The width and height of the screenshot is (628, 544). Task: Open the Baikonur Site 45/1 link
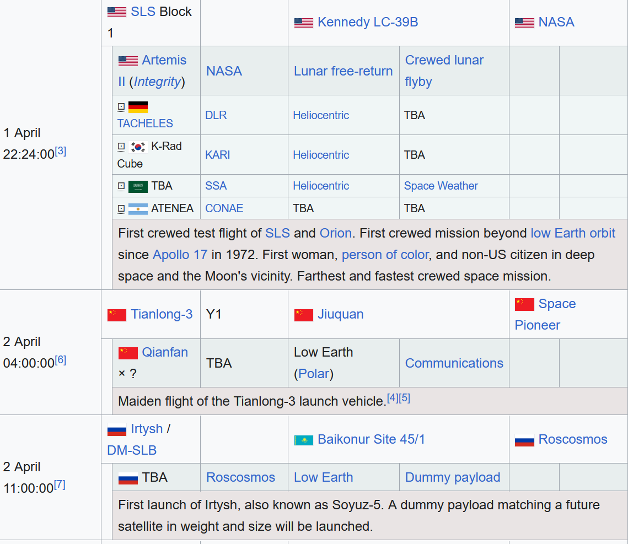pos(371,439)
